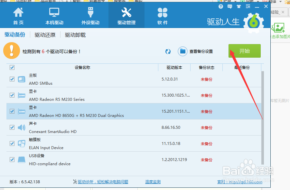290x190 pixels.
Task: Click the device list vertical scrollbar
Action: tap(263, 118)
